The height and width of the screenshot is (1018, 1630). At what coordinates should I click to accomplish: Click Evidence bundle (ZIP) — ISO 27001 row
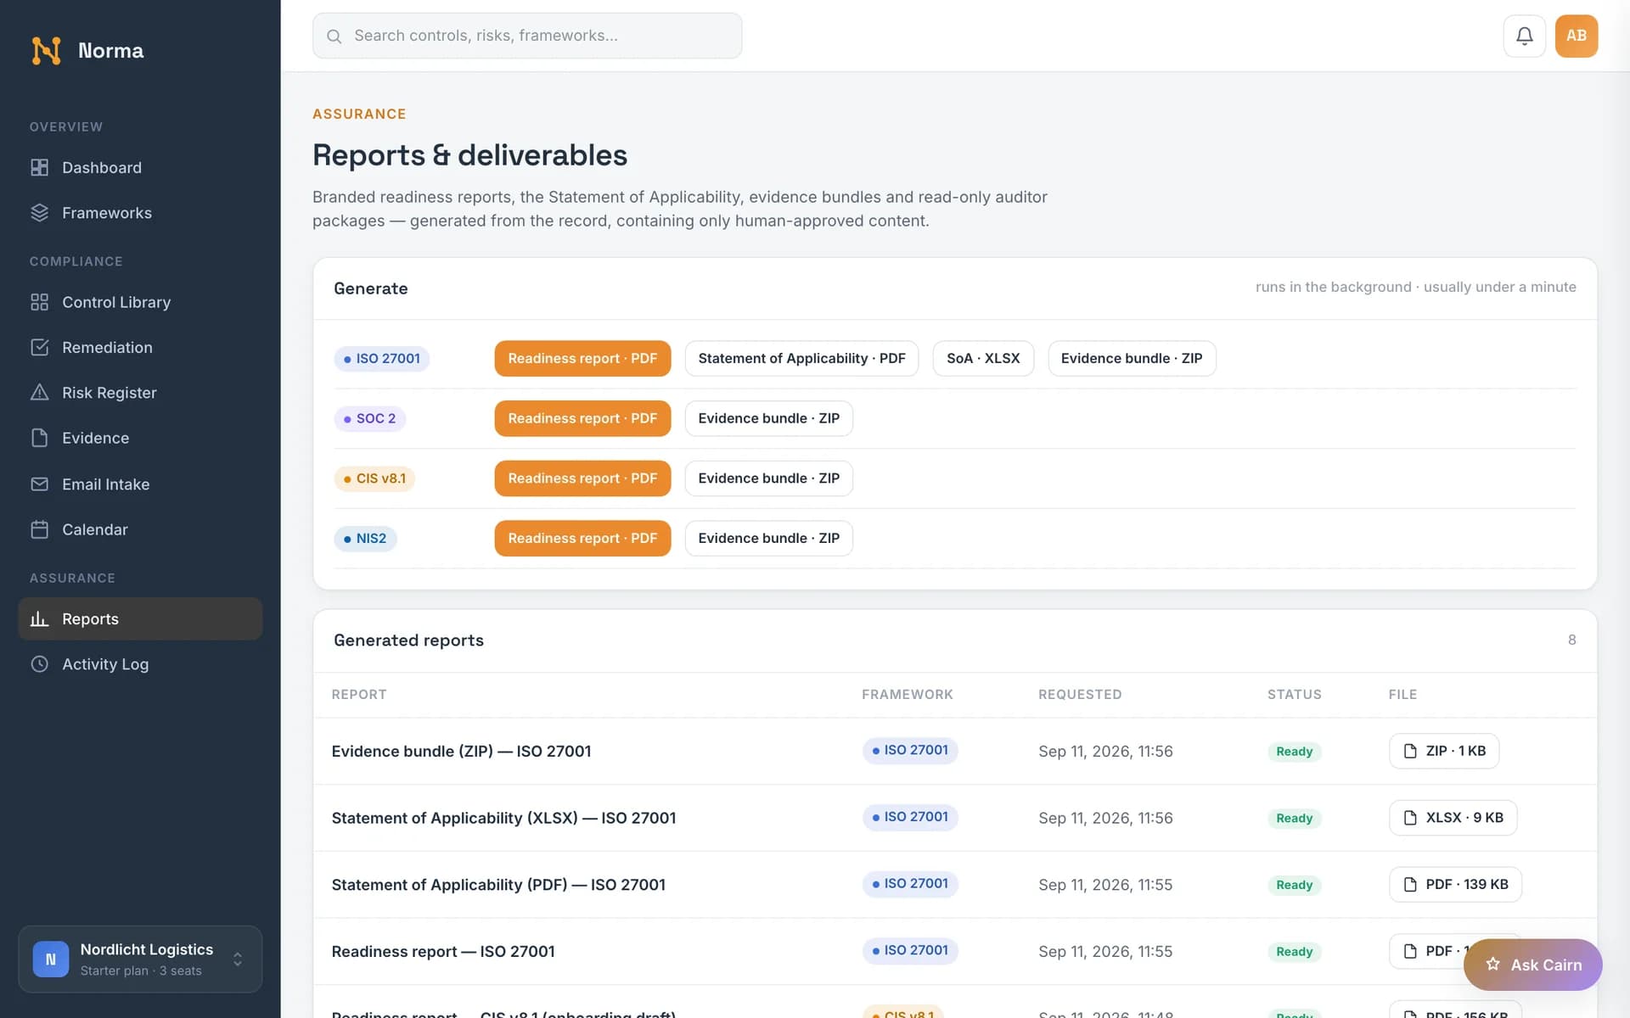955,752
